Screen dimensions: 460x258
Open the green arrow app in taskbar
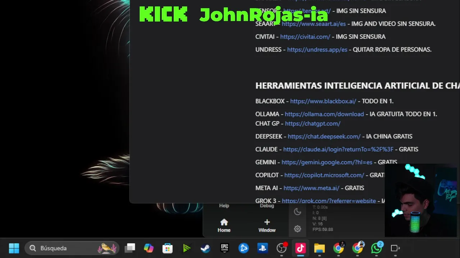coord(187,248)
